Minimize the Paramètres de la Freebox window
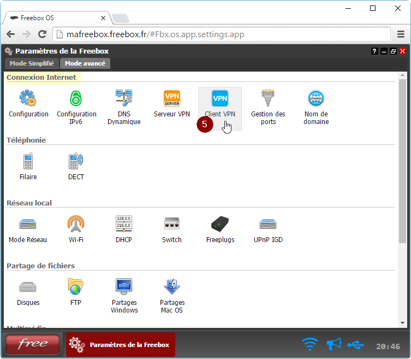The height and width of the screenshot is (359, 411). click(x=384, y=51)
